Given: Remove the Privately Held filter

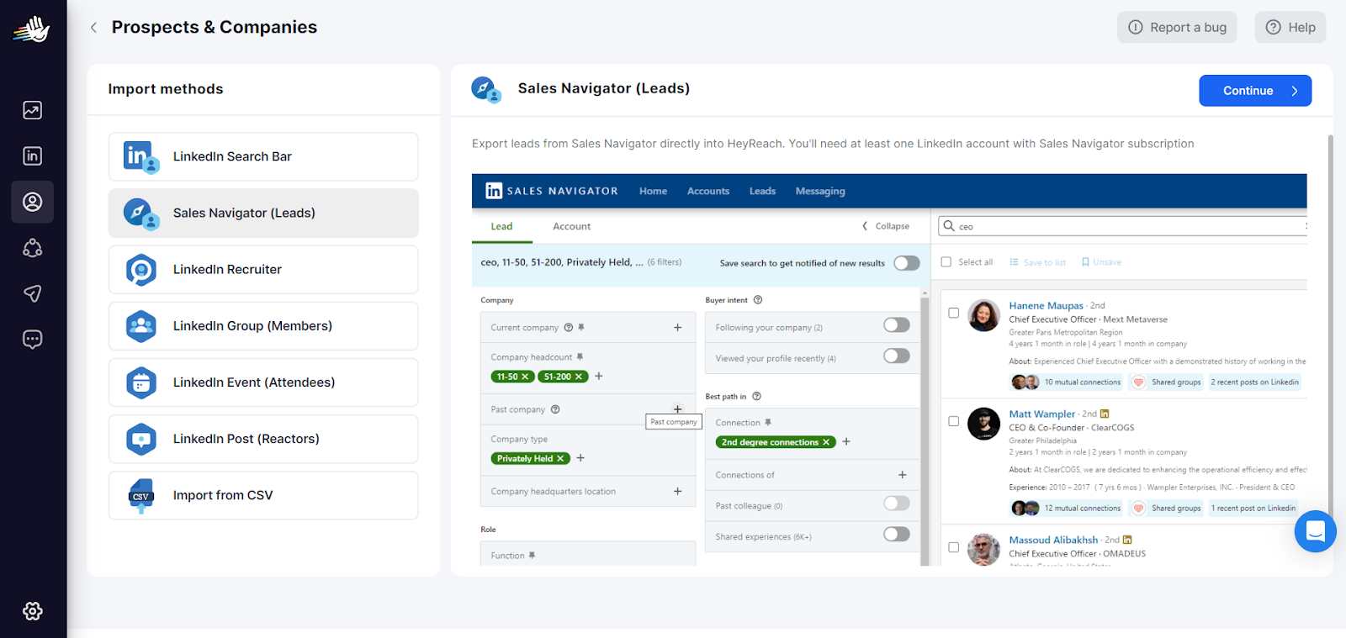Looking at the screenshot, I should click(x=560, y=458).
